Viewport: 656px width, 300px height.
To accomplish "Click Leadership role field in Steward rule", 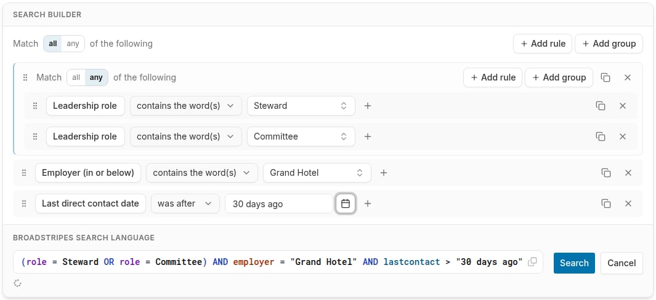I will [x=86, y=106].
